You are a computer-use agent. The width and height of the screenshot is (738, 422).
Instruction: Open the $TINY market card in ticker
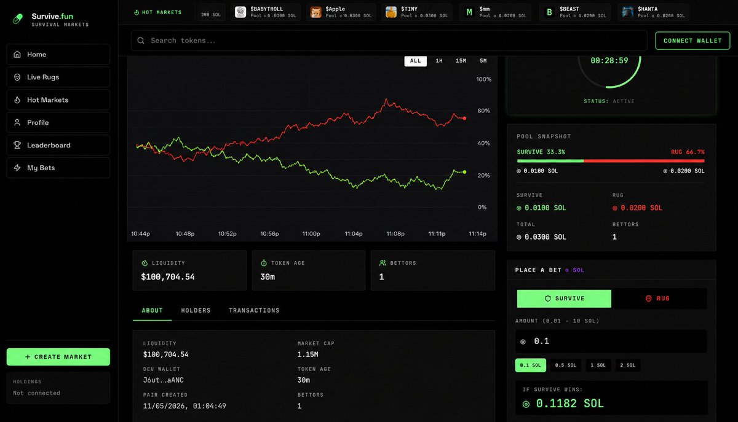click(416, 12)
